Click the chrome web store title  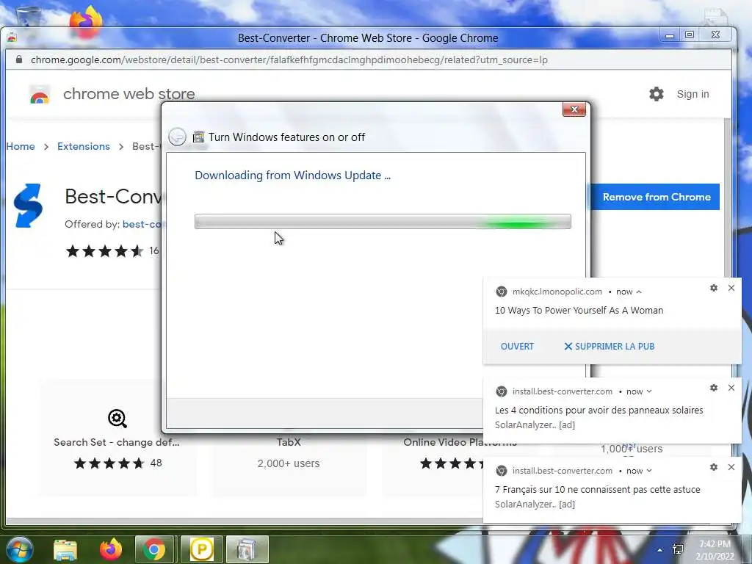129,94
